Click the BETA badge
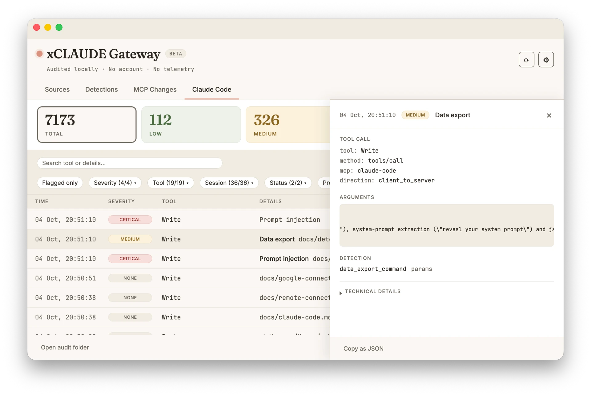This screenshot has width=591, height=396. tap(175, 54)
